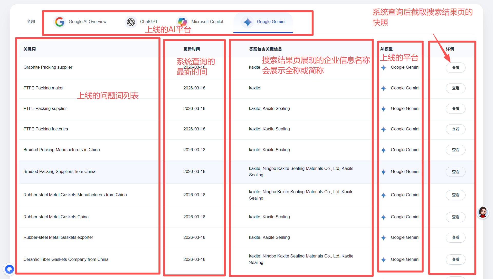Click the 关键词 column header
493x279 pixels.
[x=30, y=49]
